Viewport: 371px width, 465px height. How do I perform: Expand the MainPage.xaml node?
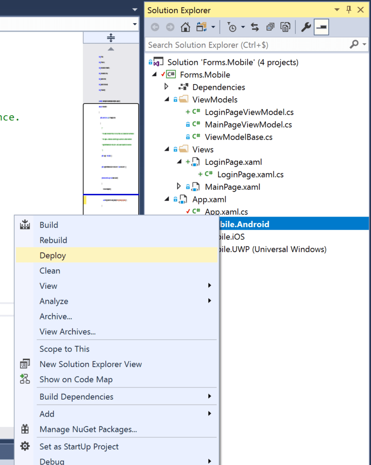tap(179, 186)
